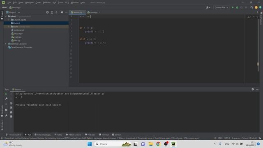Toggle scroll to end icon in Run console
The image size is (263, 148).
click(x=11, y=108)
